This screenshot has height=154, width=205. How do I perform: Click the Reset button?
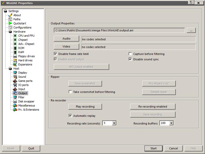point(11,148)
